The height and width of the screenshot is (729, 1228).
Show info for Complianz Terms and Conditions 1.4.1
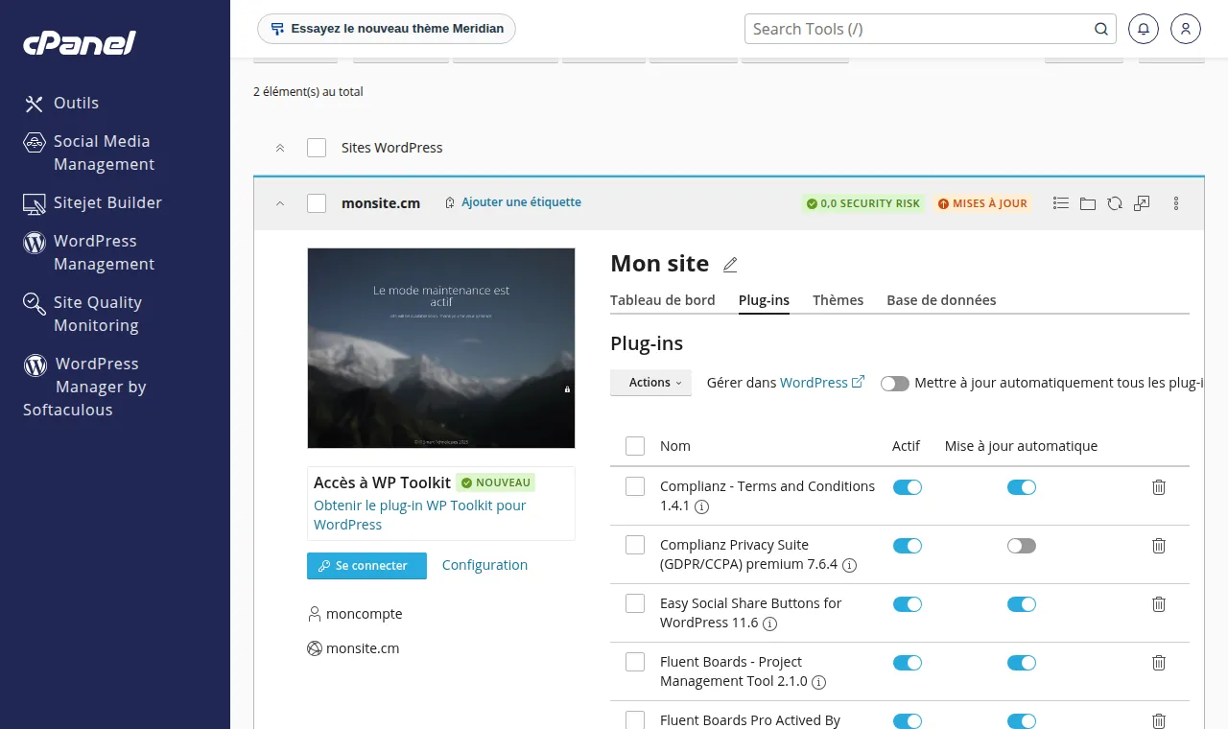pos(701,506)
